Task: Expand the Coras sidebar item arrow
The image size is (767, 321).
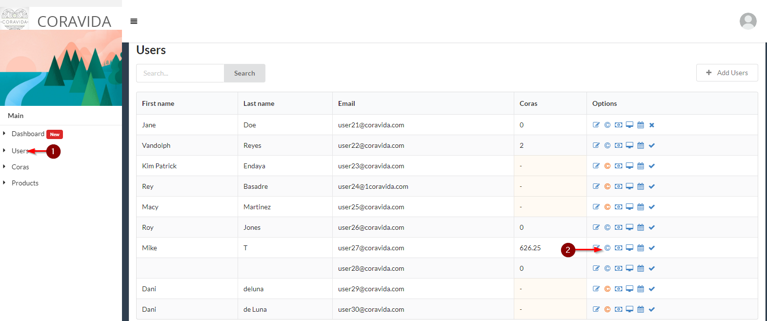Action: click(4, 167)
